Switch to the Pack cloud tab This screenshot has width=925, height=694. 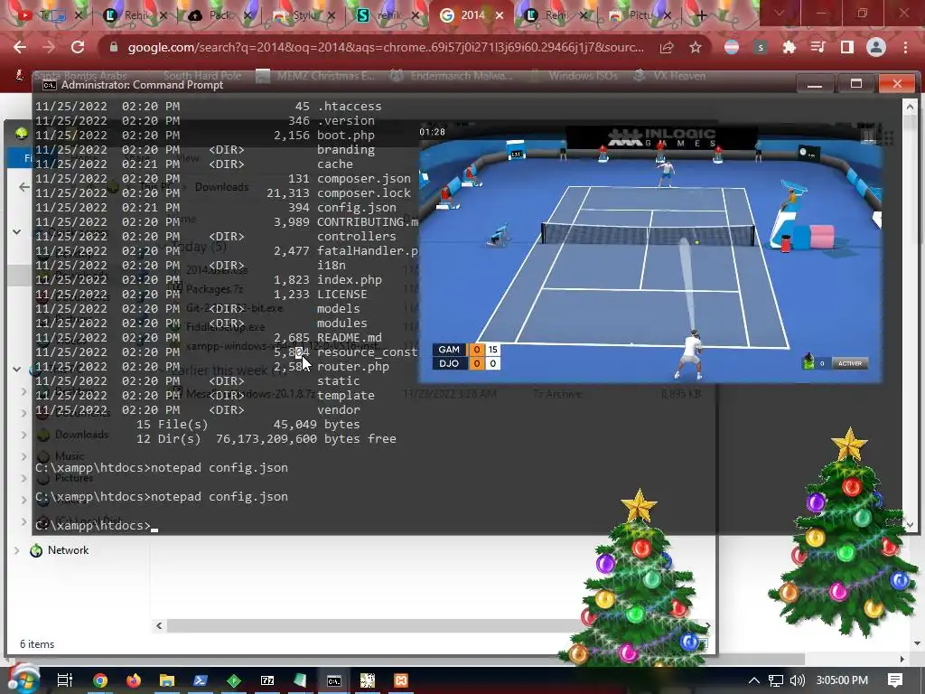[220, 16]
